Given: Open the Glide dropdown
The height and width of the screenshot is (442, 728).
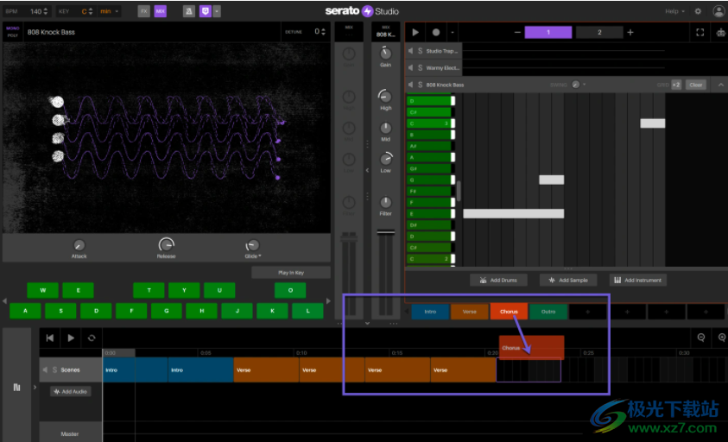Looking at the screenshot, I should coord(253,256).
